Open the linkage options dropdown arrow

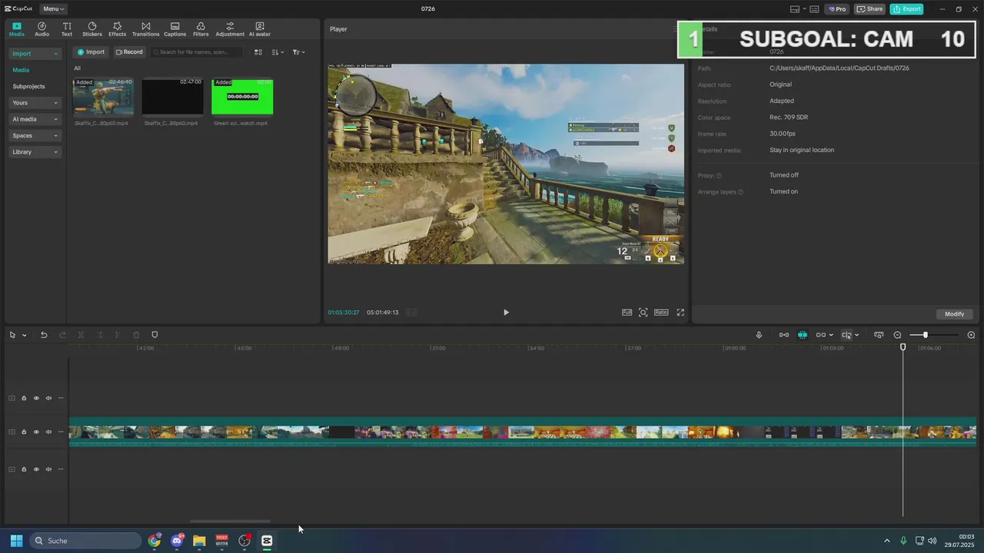(x=831, y=336)
